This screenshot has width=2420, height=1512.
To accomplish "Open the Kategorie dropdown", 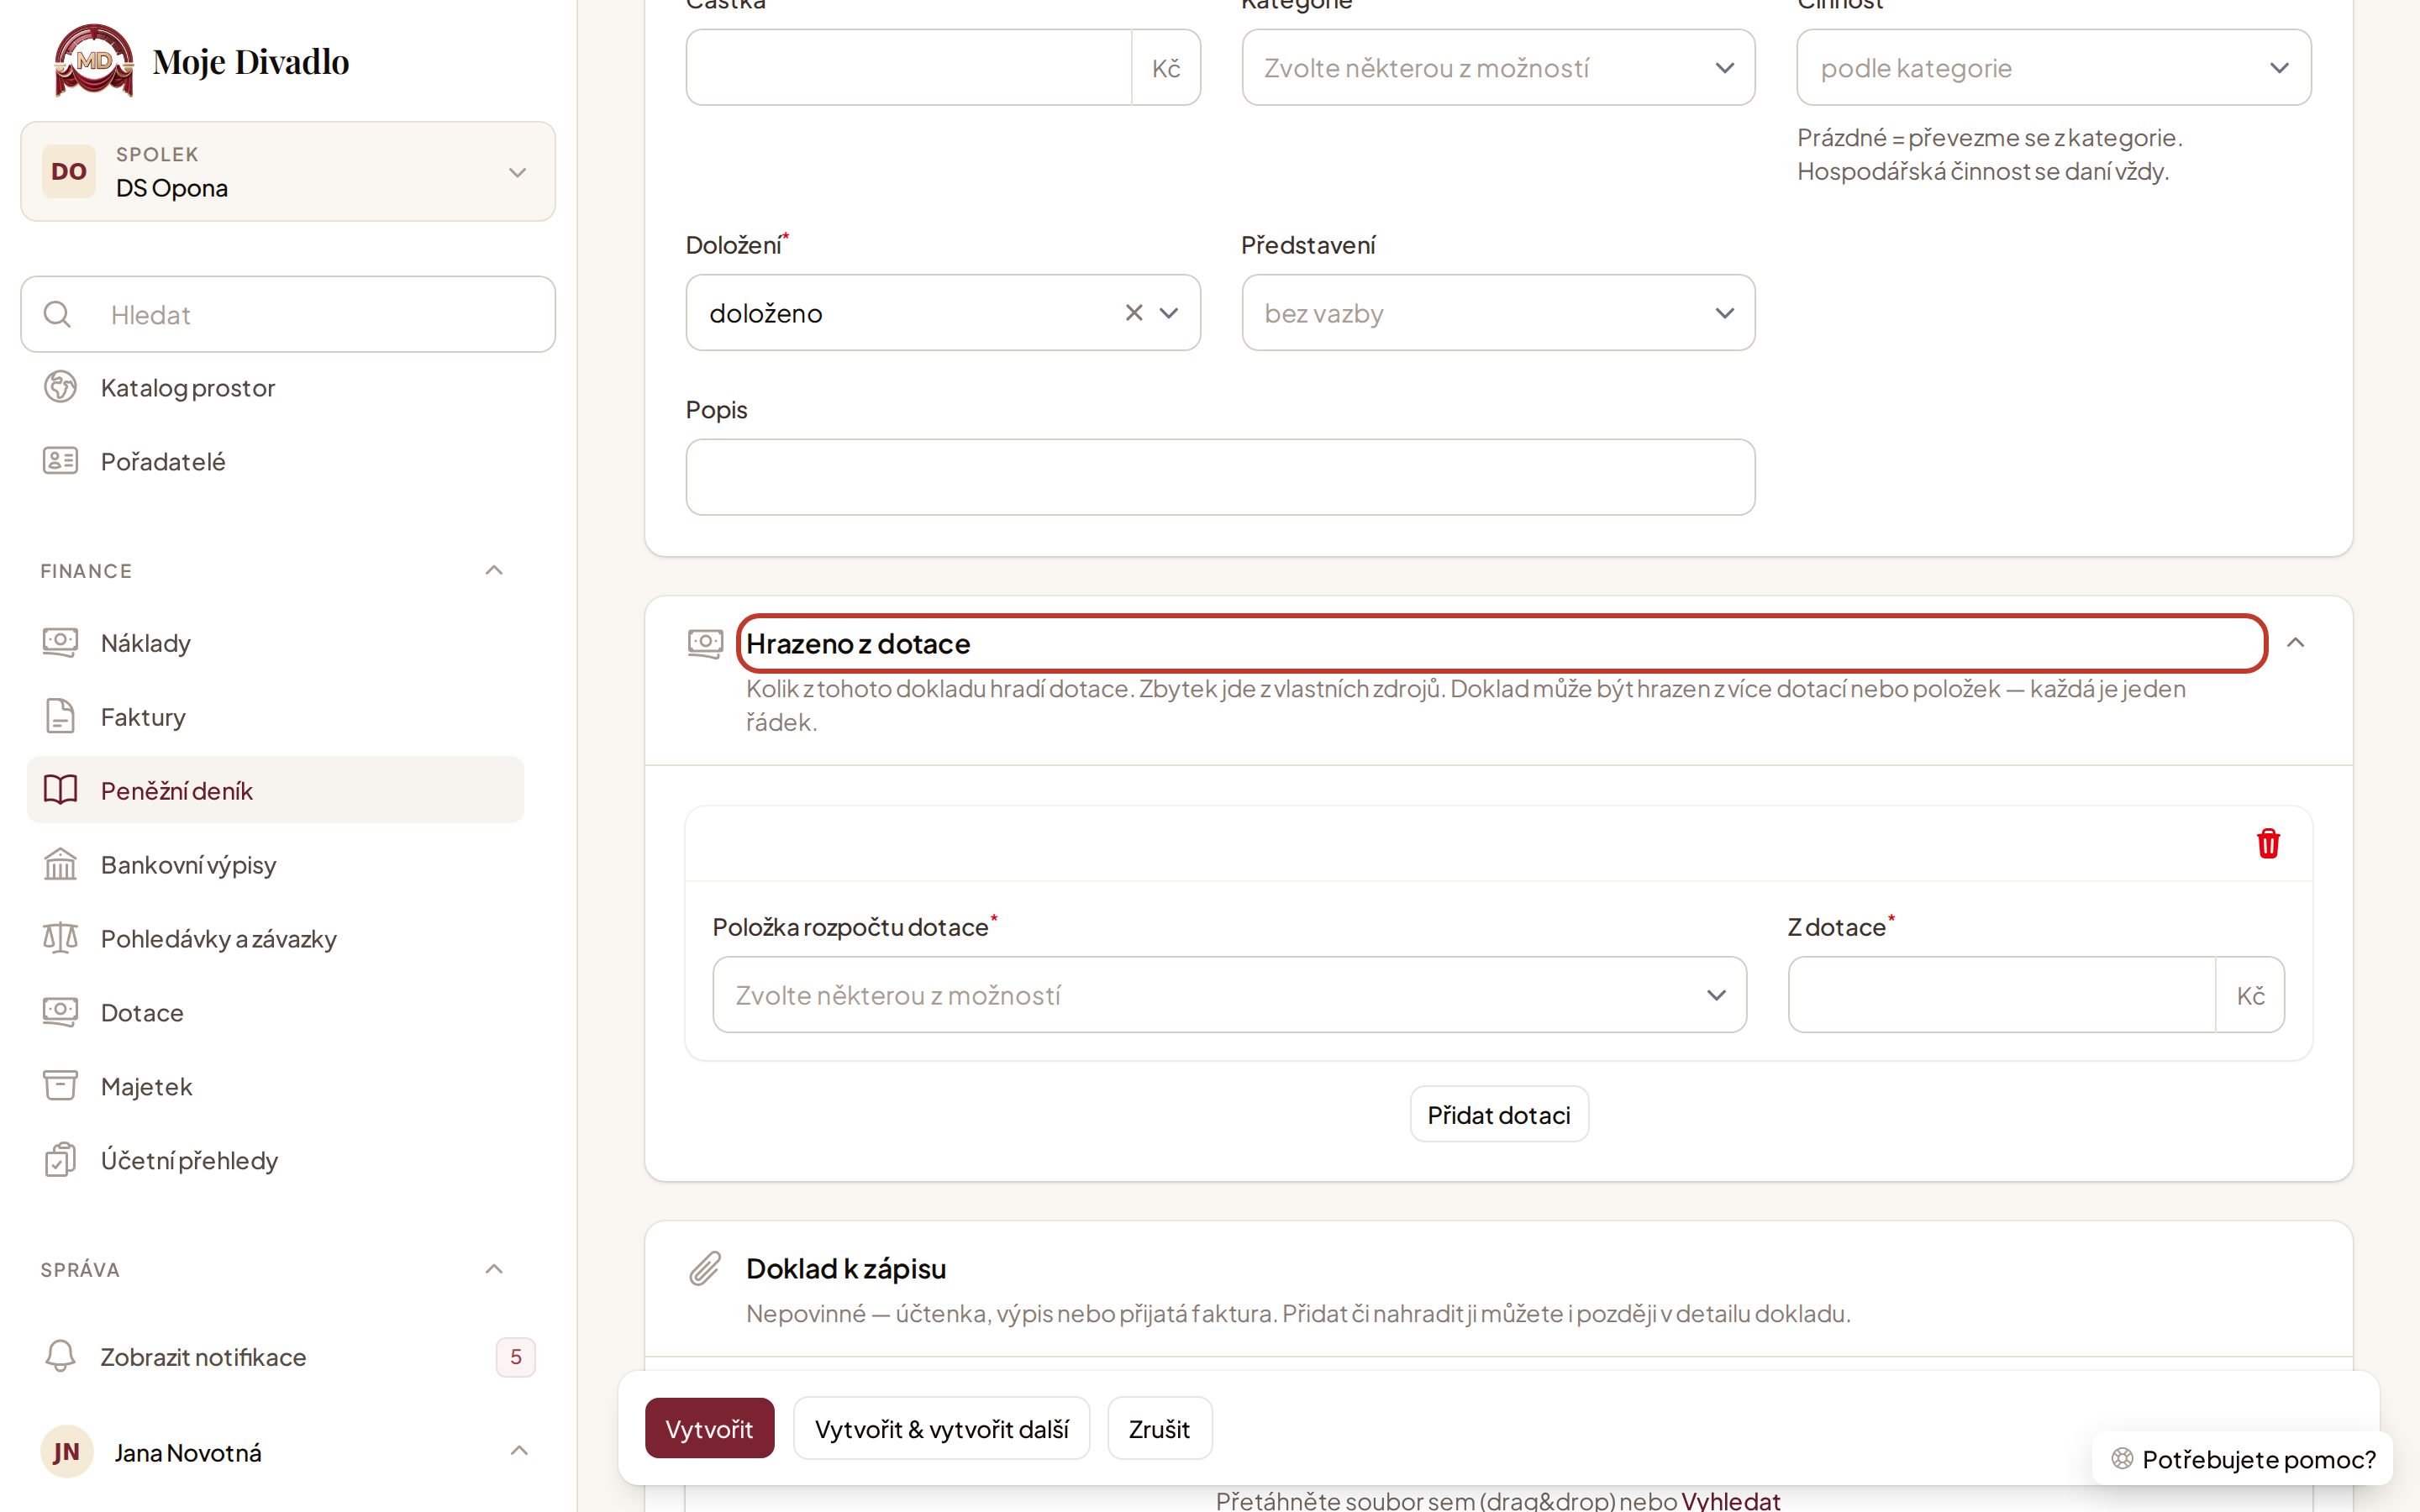I will [x=1498, y=67].
